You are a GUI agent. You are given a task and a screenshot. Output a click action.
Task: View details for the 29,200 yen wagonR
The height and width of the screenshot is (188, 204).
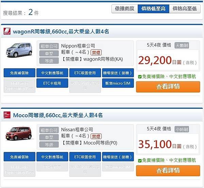pyautogui.click(x=168, y=87)
